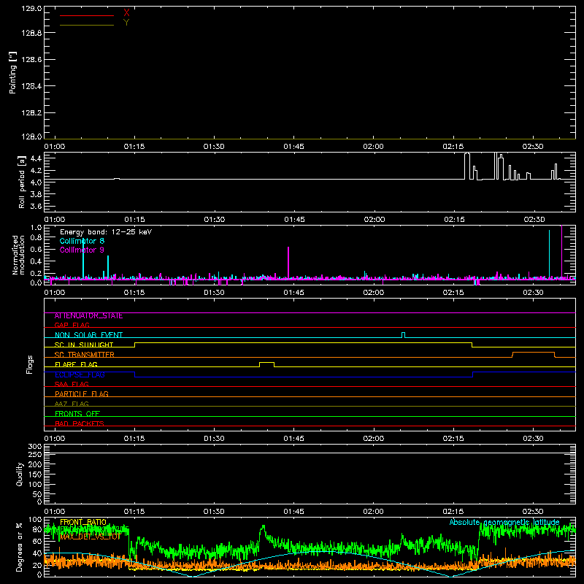Click the PARTICLE_FLAG label
Image resolution: width=584 pixels, height=584 pixels.
tap(82, 394)
